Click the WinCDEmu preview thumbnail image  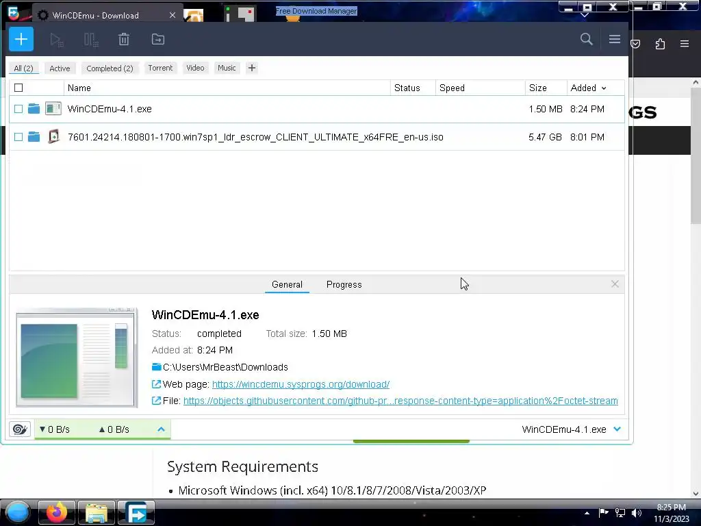click(77, 358)
